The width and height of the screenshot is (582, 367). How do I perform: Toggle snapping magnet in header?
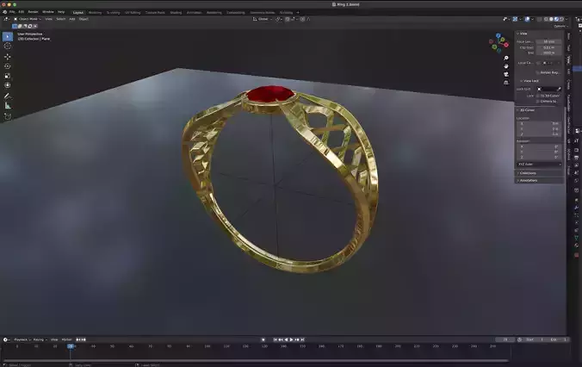pyautogui.click(x=288, y=19)
